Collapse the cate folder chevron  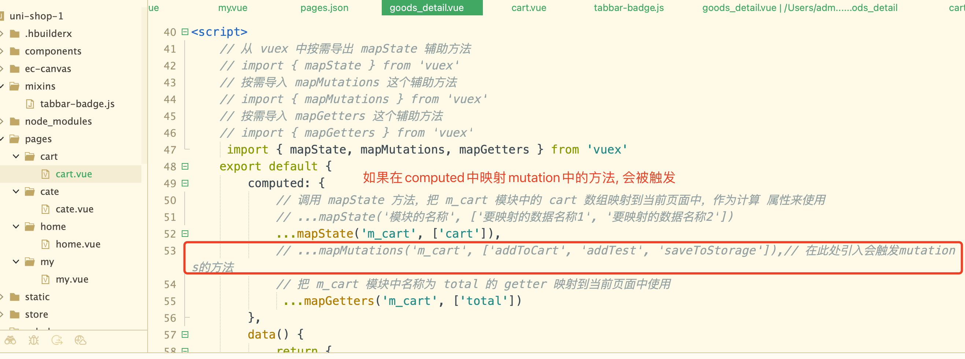pyautogui.click(x=16, y=192)
